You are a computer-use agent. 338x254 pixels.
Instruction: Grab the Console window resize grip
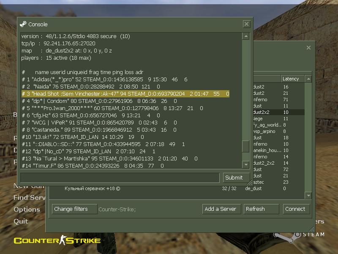click(x=250, y=182)
